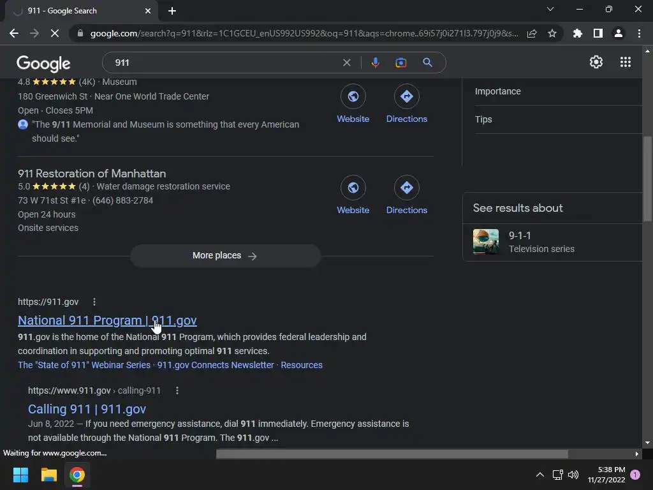Open options for https://911.gov result
The height and width of the screenshot is (490, 653).
[94, 302]
